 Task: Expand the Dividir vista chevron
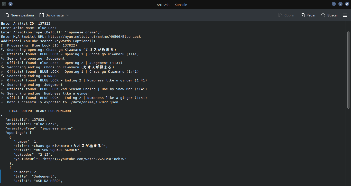pyautogui.click(x=68, y=15)
